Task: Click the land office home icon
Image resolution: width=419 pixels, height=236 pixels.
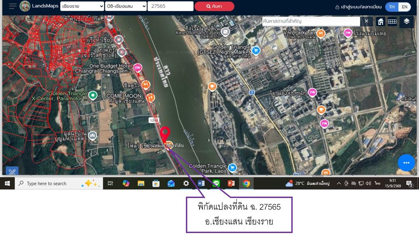Action: pyautogui.click(x=381, y=22)
